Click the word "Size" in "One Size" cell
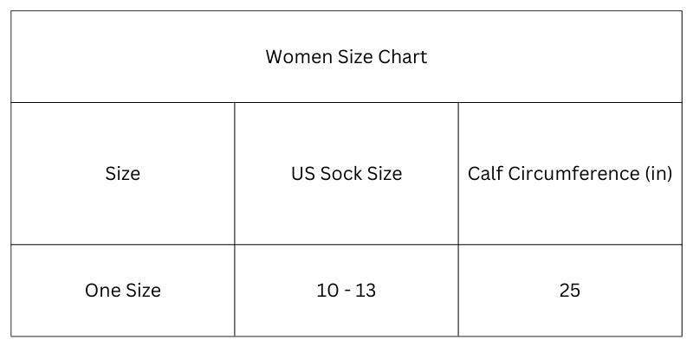Screen dimensions: 693x346 tap(143, 291)
